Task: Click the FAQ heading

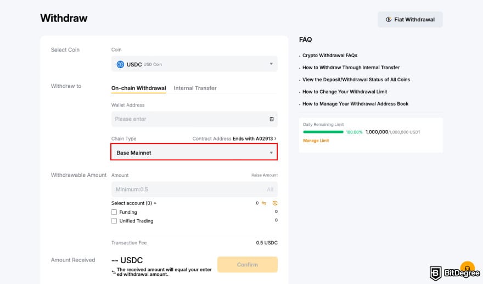Action: pos(305,40)
